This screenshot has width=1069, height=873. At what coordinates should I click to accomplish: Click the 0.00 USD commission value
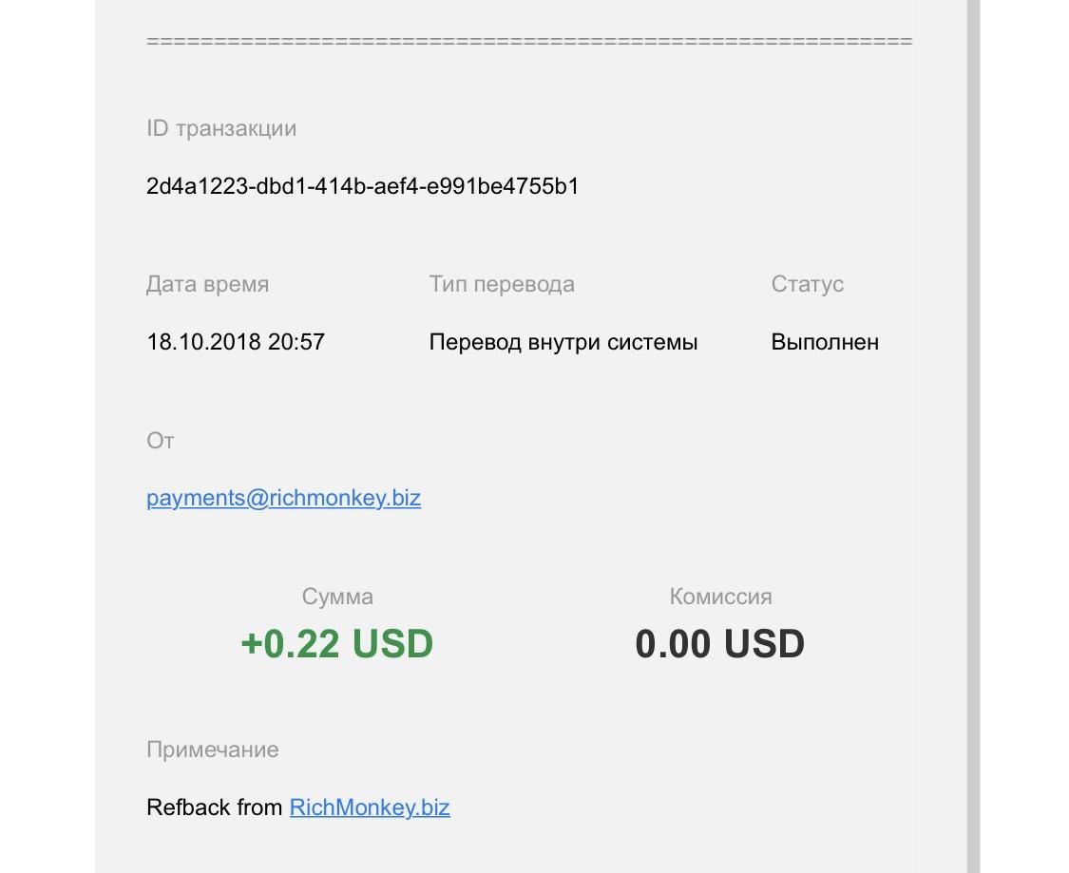[720, 644]
